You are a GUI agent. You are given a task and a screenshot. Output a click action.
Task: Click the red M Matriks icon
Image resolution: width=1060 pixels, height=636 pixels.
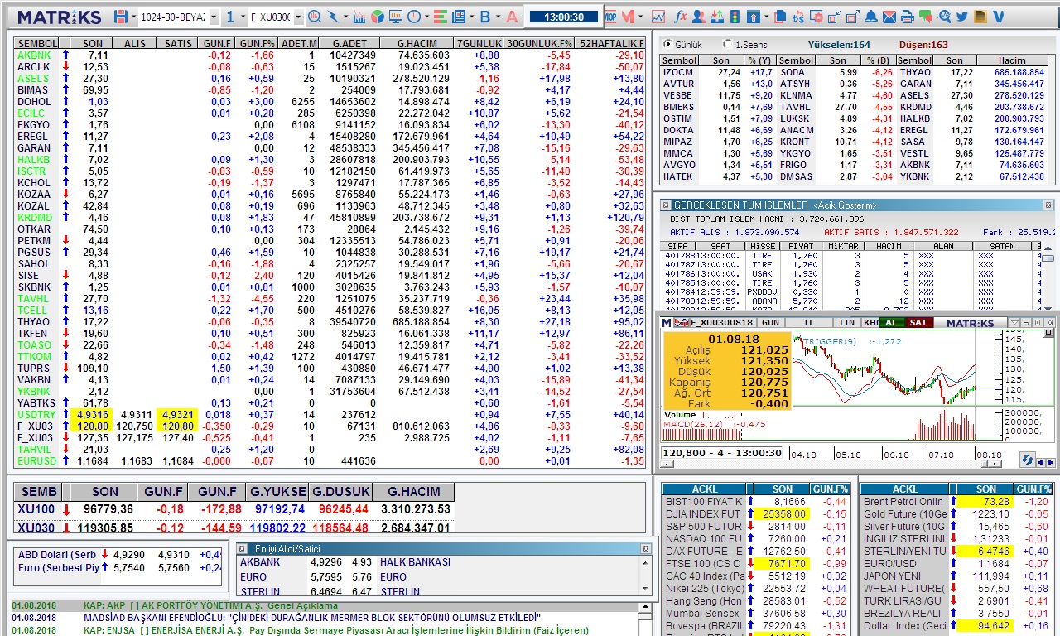pos(628,17)
